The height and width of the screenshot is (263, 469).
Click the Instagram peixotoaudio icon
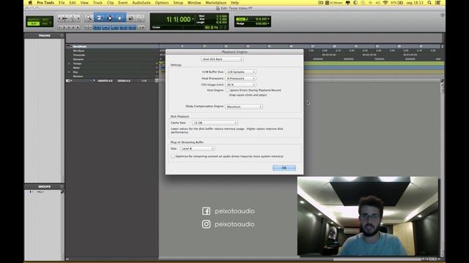click(206, 224)
